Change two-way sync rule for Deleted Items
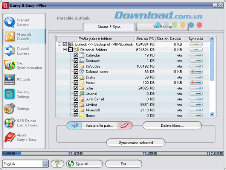The image size is (226, 170). (x=196, y=72)
